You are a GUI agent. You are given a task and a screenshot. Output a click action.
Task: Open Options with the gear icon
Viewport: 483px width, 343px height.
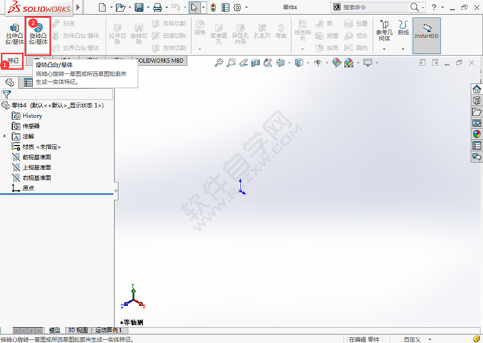pos(237,7)
